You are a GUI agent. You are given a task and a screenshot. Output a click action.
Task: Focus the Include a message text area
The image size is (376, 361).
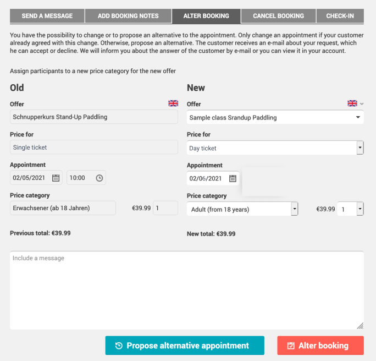[x=187, y=291]
